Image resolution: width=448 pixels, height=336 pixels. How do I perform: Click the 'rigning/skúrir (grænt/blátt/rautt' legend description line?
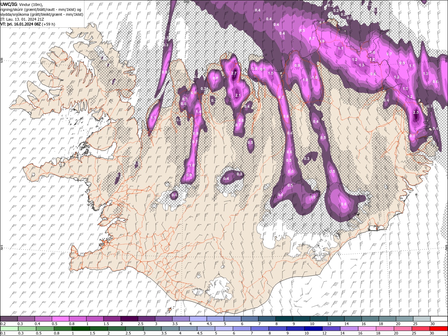[x=41, y=9]
